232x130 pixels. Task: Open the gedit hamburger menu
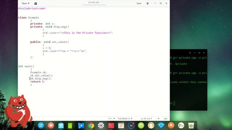(x=148, y=3)
